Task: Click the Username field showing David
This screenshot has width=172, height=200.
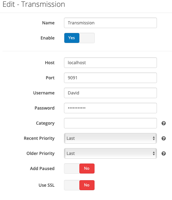Action: tap(110, 93)
